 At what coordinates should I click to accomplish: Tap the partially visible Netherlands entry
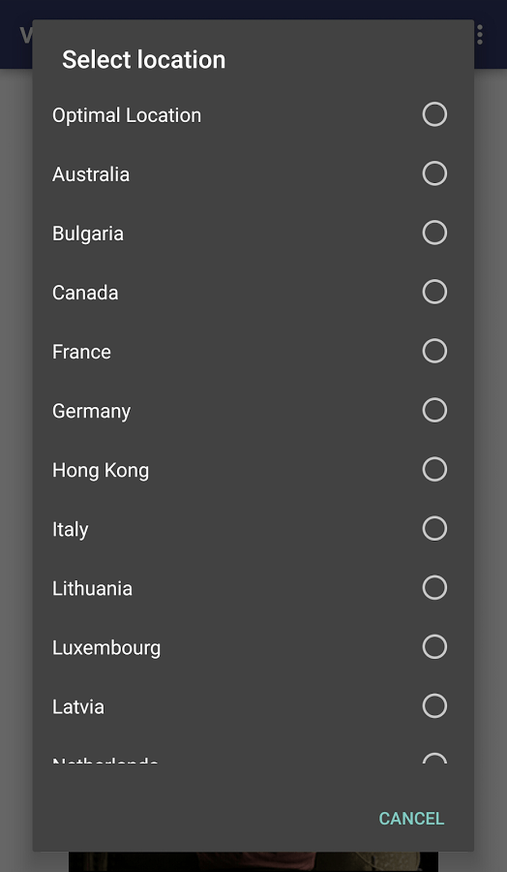point(250,758)
